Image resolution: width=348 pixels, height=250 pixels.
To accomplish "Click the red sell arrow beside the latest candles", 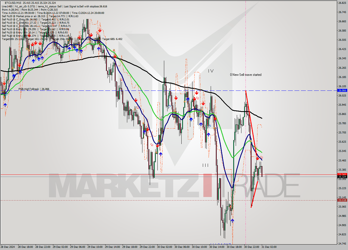I will coord(257,158).
